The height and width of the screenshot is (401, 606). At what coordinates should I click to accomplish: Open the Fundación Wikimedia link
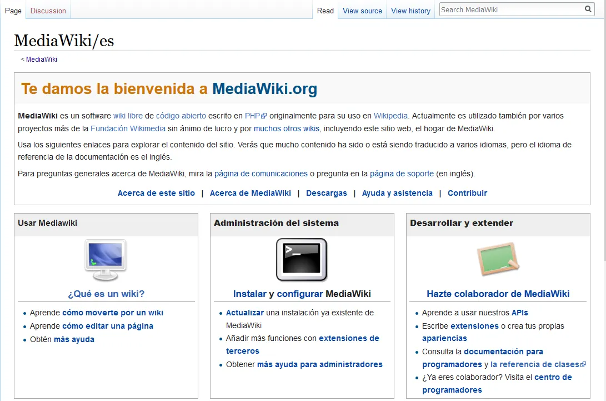[128, 128]
